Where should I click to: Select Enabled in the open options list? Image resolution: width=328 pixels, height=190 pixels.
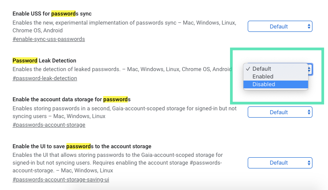click(x=263, y=77)
